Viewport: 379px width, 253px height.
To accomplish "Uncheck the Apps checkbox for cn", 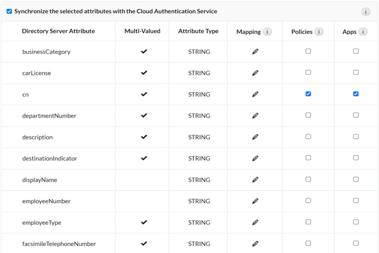I will point(356,94).
